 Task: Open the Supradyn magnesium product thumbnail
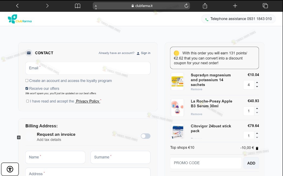pos(177,82)
